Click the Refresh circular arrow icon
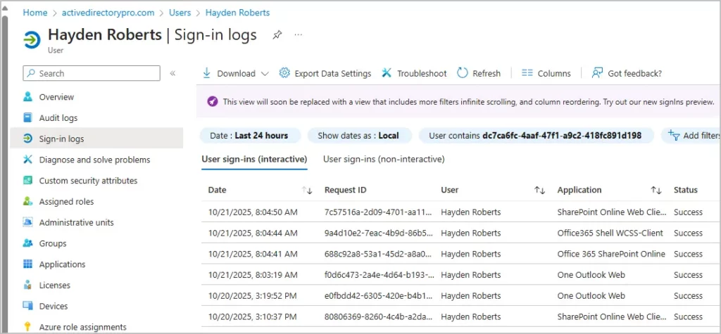721x334 pixels. point(462,73)
